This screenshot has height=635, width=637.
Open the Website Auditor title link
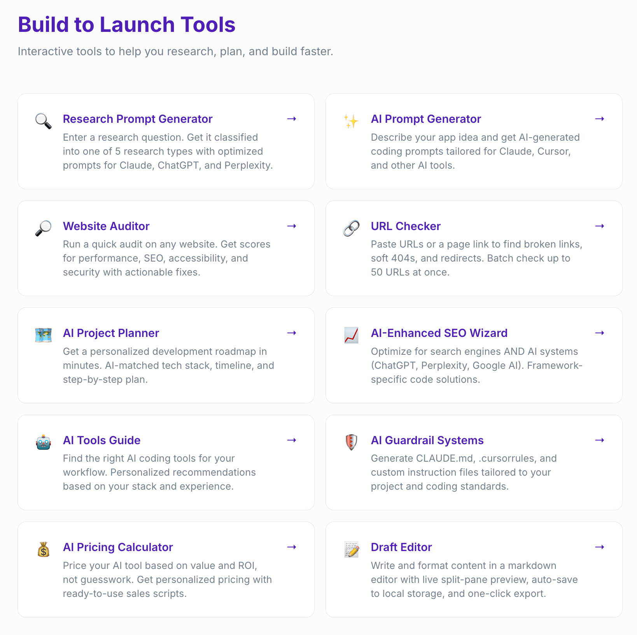tap(106, 226)
